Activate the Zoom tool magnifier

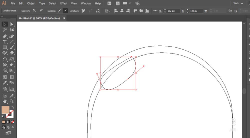click(x=12, y=101)
